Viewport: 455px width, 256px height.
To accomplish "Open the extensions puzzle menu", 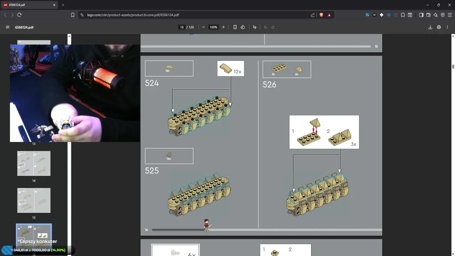I will [403, 15].
